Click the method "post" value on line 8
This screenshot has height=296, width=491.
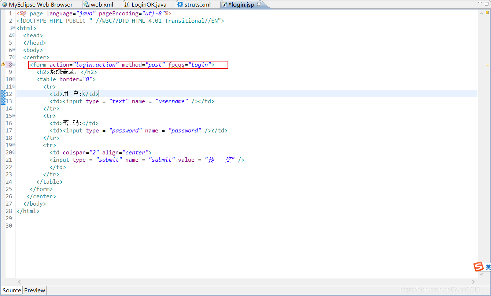[x=155, y=65]
